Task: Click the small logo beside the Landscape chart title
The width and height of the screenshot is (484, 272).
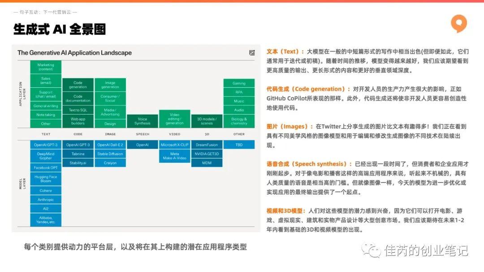Action: pos(252,53)
